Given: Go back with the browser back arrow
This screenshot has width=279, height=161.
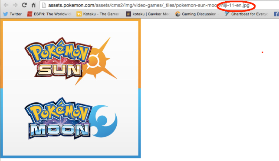Looking at the screenshot, I should (x=6, y=5).
